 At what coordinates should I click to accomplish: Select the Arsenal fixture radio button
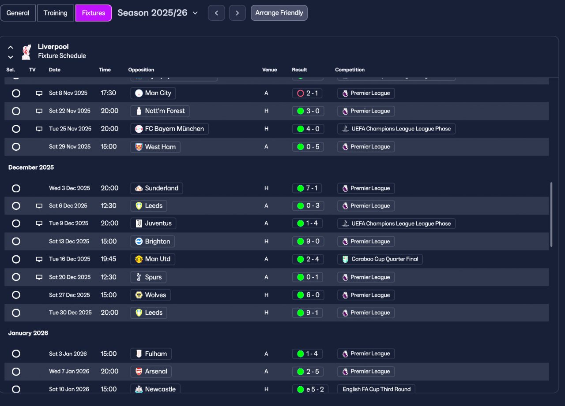[x=16, y=372]
